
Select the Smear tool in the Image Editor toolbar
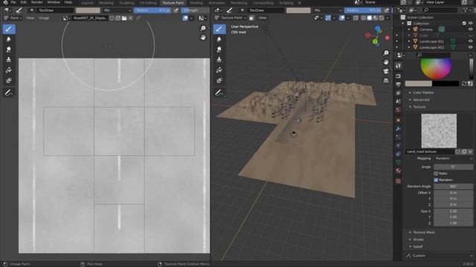click(9, 50)
